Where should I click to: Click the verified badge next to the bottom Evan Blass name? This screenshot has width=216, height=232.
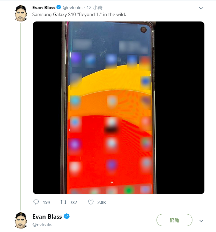coord(67,217)
